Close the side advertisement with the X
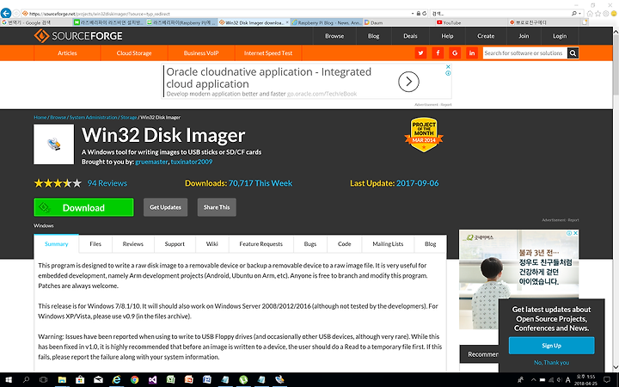 point(575,233)
